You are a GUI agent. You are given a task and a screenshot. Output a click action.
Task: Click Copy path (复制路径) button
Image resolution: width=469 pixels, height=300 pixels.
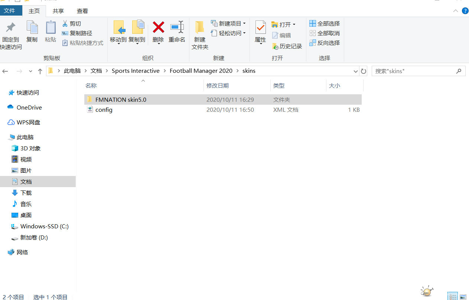pyautogui.click(x=77, y=33)
